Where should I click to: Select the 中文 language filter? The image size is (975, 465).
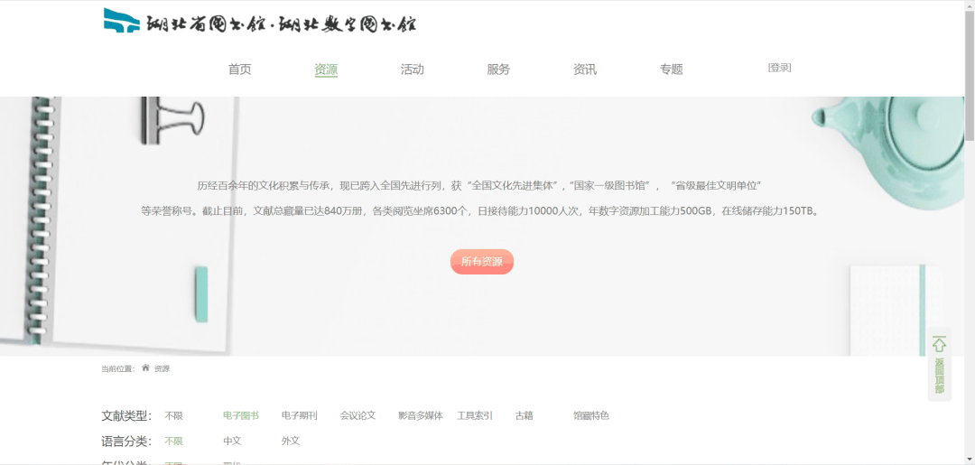pos(232,441)
